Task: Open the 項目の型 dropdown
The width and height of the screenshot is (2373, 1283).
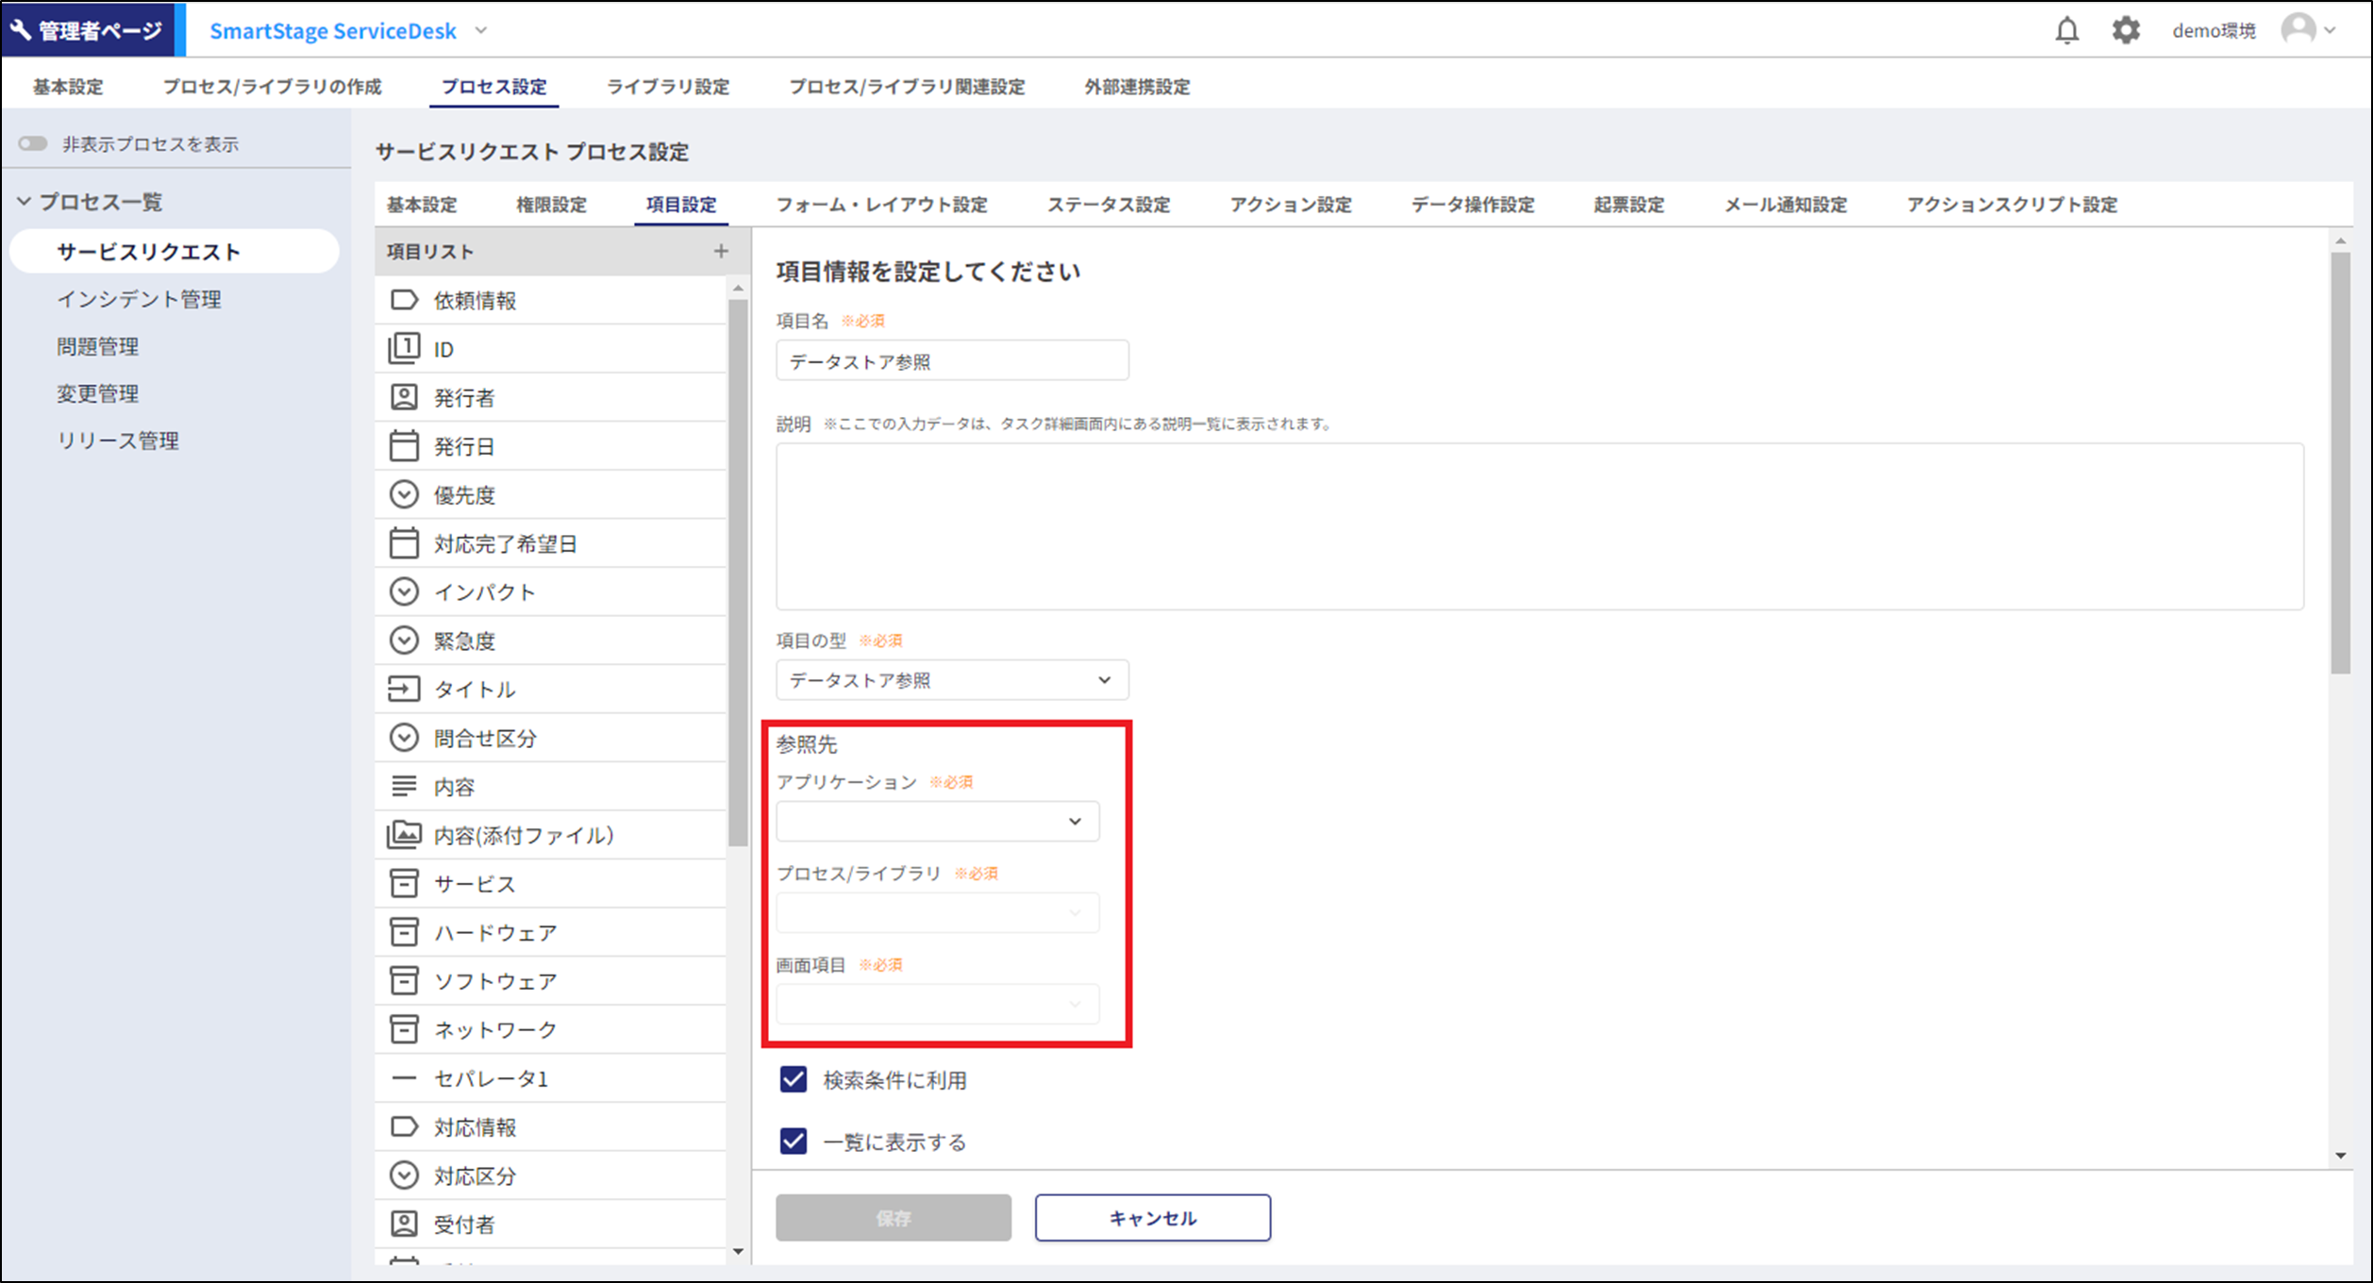Action: (x=951, y=680)
